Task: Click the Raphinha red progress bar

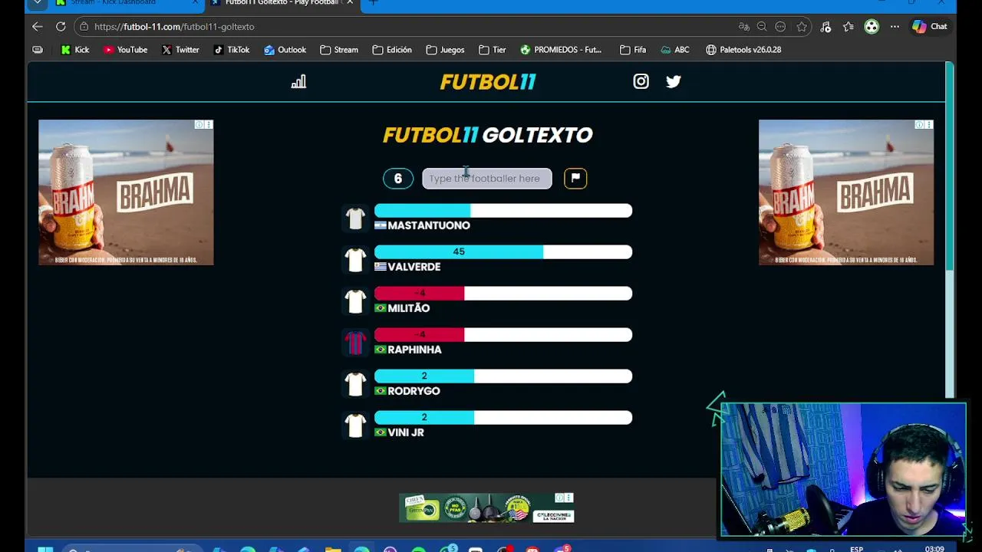Action: 503,335
